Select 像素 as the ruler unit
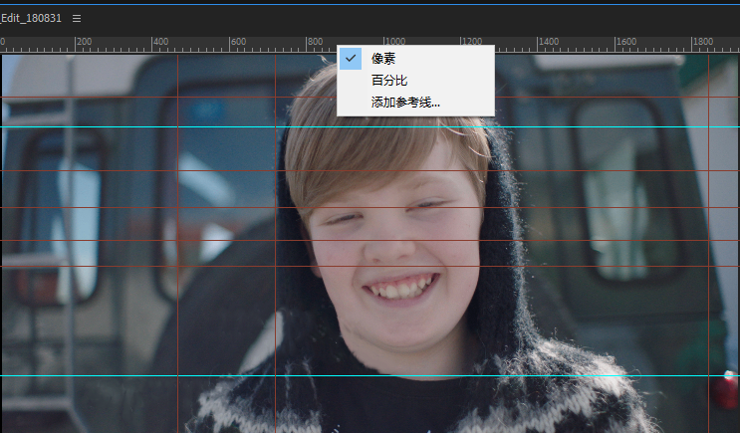Screen dimensions: 740x433 click(383, 59)
